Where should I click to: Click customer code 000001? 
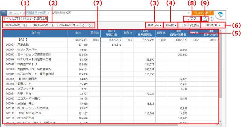pyautogui.click(x=10, y=45)
